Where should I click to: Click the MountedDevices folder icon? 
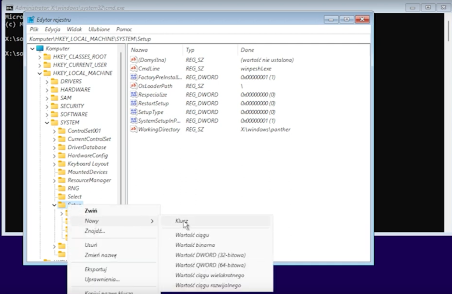click(x=62, y=172)
